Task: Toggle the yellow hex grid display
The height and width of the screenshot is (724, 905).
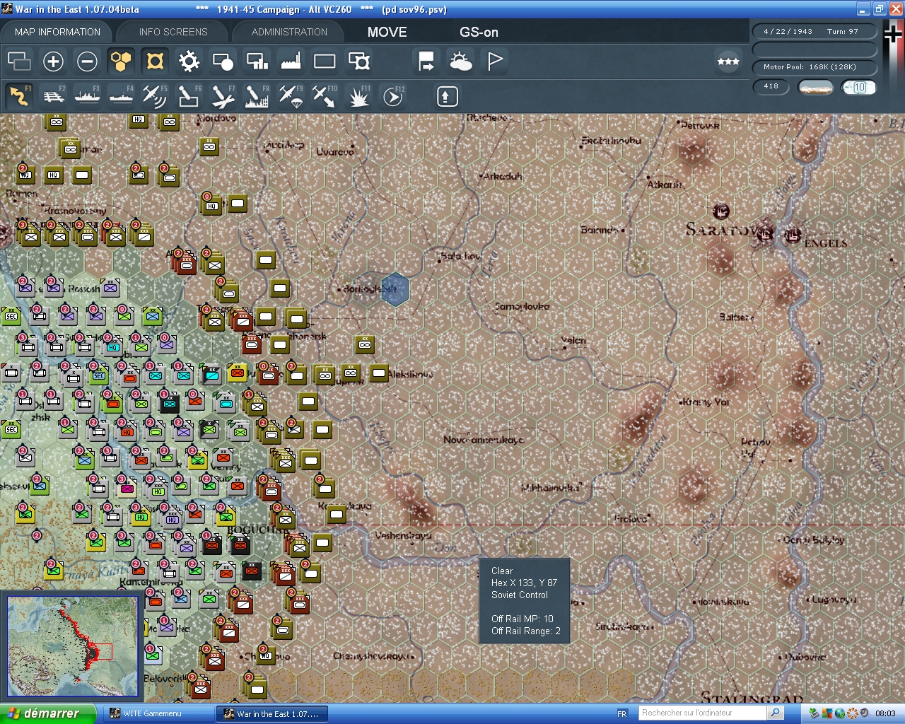Action: 121,62
